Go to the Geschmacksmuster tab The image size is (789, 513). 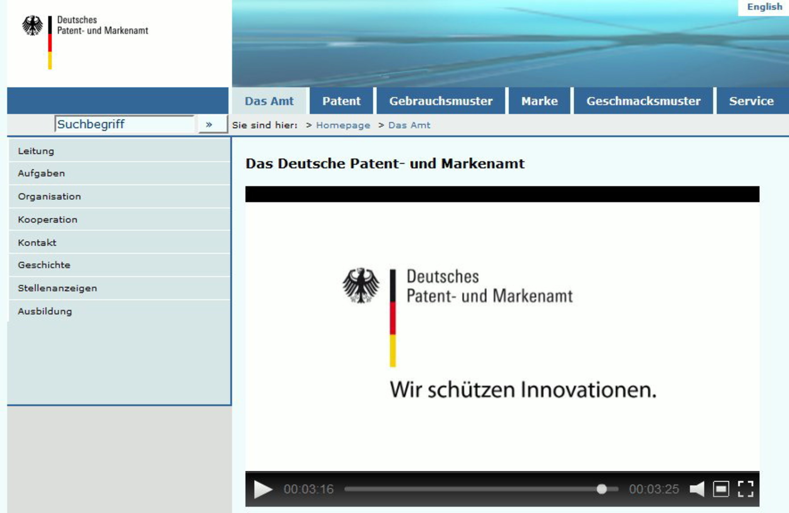coord(643,101)
